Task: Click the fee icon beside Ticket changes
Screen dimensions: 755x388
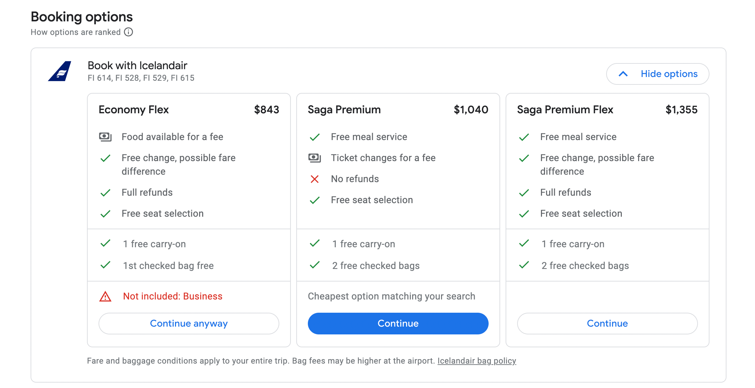Action: coord(315,158)
